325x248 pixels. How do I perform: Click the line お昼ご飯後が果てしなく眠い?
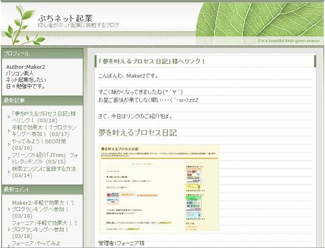[x=148, y=100]
